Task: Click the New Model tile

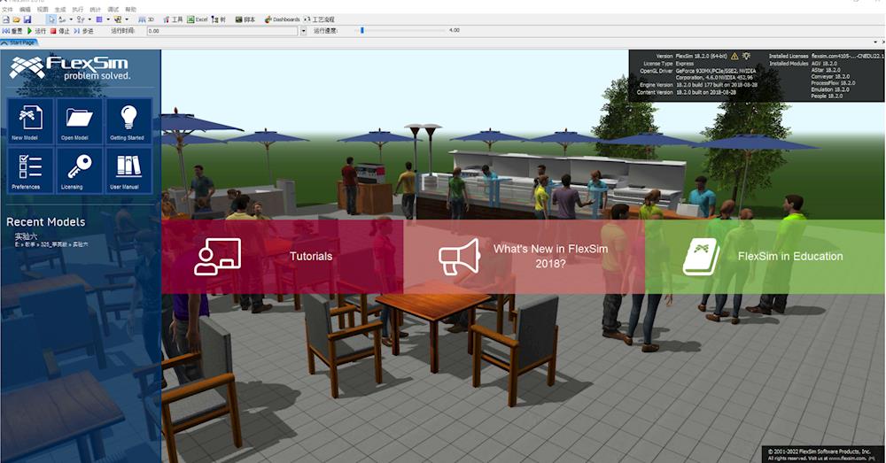Action: tap(29, 121)
